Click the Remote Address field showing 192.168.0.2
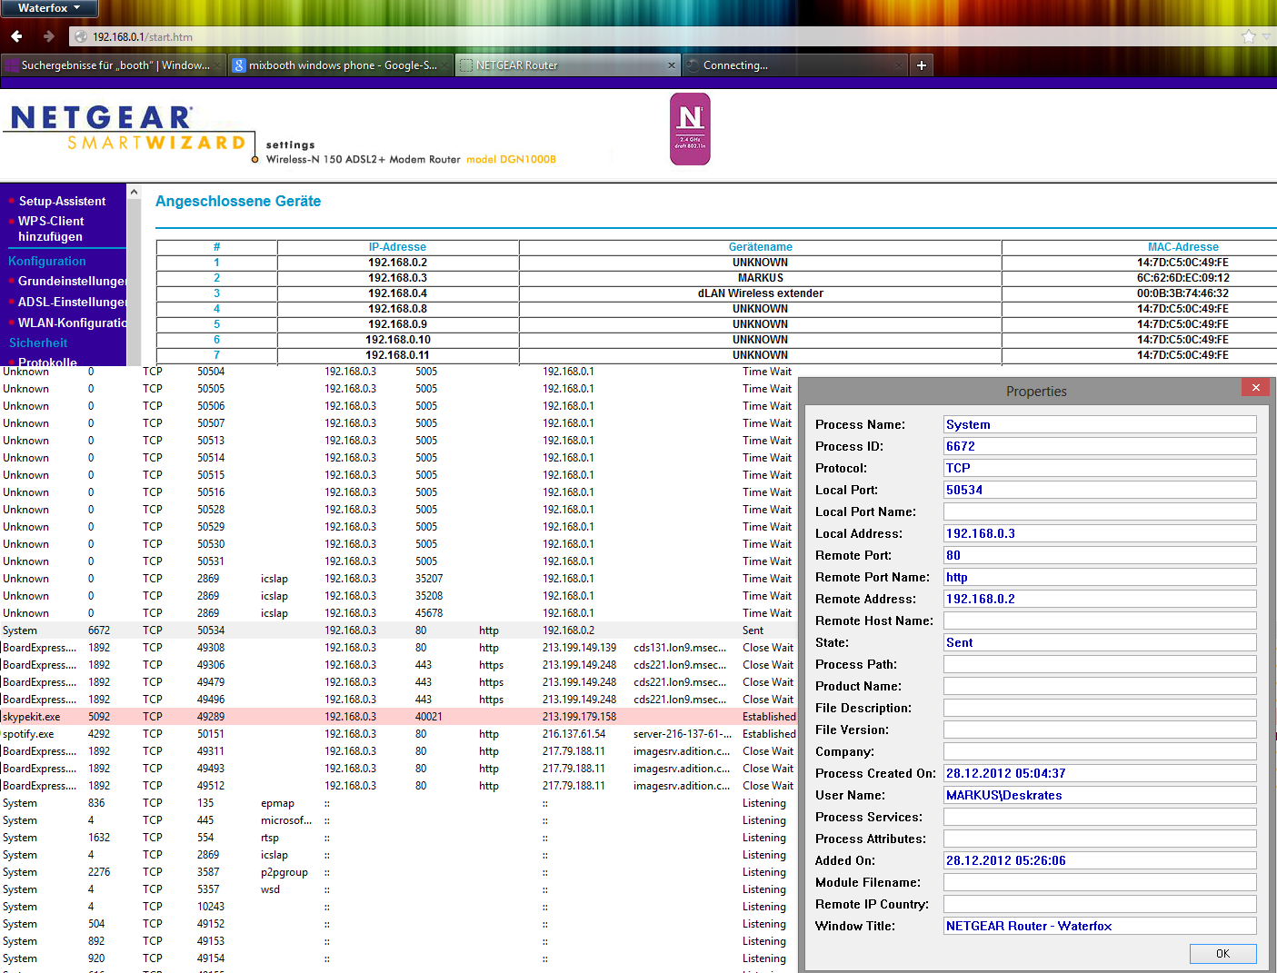Image resolution: width=1277 pixels, height=973 pixels. coord(1100,599)
